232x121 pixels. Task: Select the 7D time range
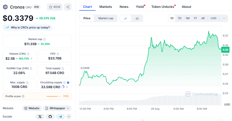click(x=179, y=18)
